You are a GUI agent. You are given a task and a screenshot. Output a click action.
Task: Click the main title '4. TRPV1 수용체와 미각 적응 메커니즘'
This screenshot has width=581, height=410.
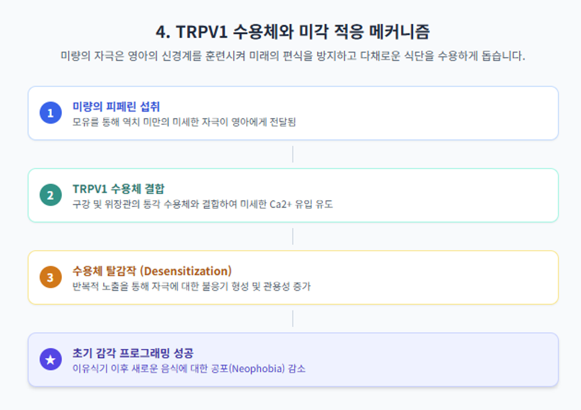pyautogui.click(x=293, y=32)
